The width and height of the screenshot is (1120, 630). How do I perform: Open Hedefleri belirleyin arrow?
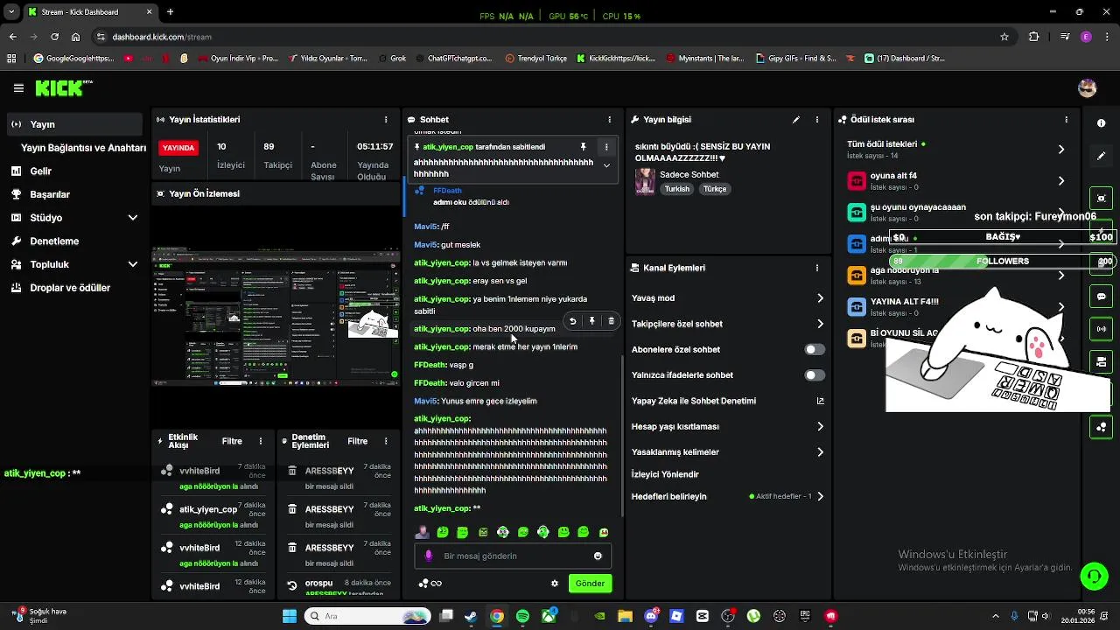(820, 497)
